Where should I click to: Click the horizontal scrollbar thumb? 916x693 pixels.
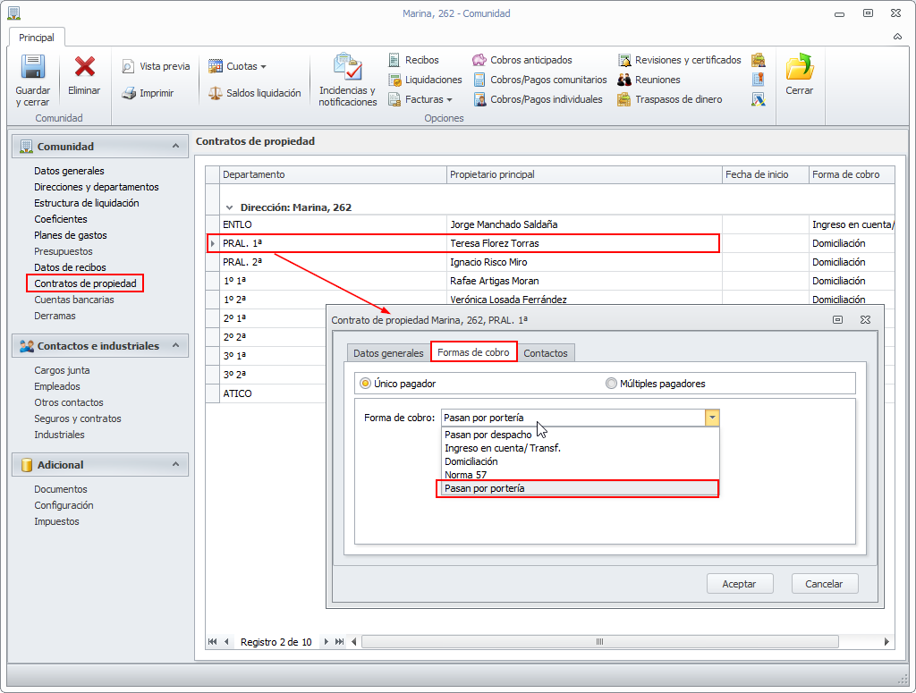[x=600, y=642]
